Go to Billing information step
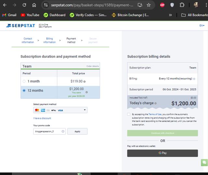The image size is (208, 175). click(49, 40)
